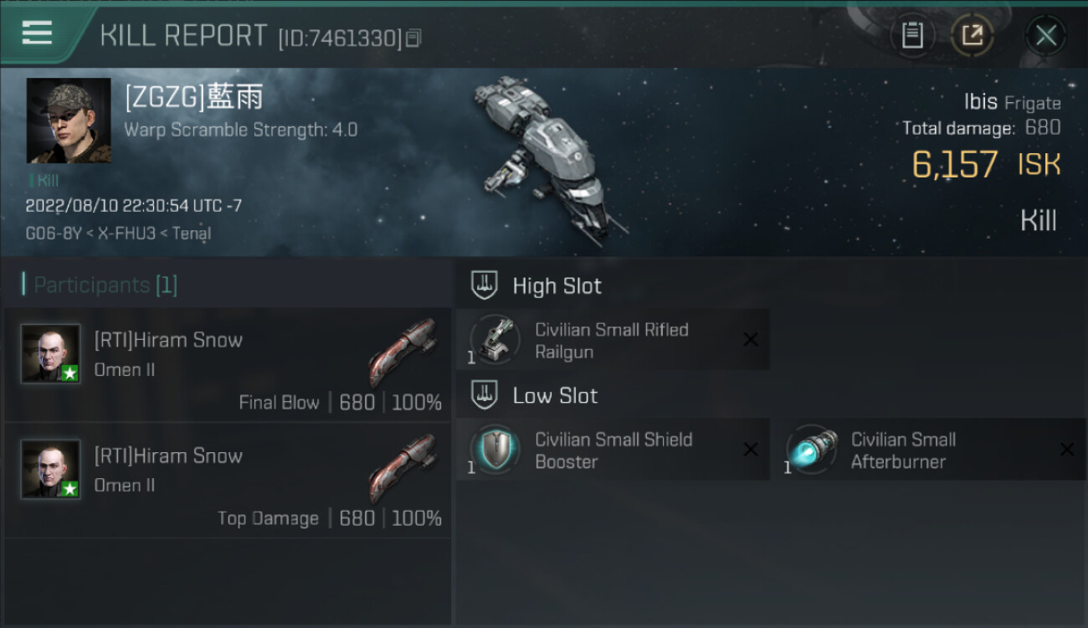Viewport: 1088px width, 628px height.
Task: Select the Participants [1] header
Action: pos(100,285)
